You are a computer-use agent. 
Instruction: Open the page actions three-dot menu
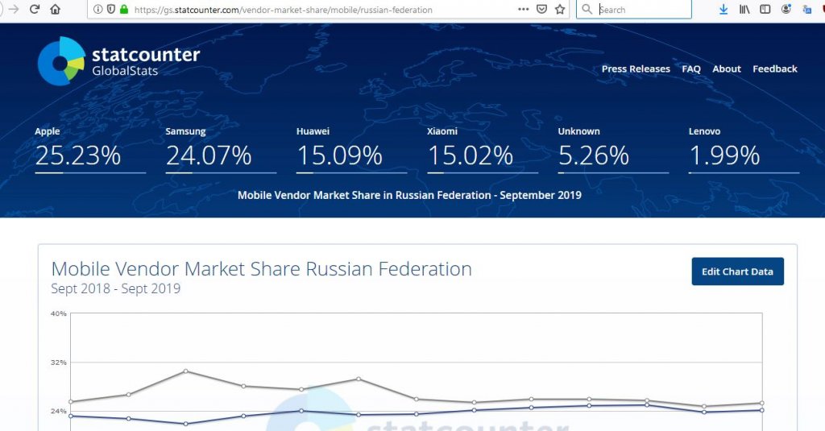click(523, 9)
